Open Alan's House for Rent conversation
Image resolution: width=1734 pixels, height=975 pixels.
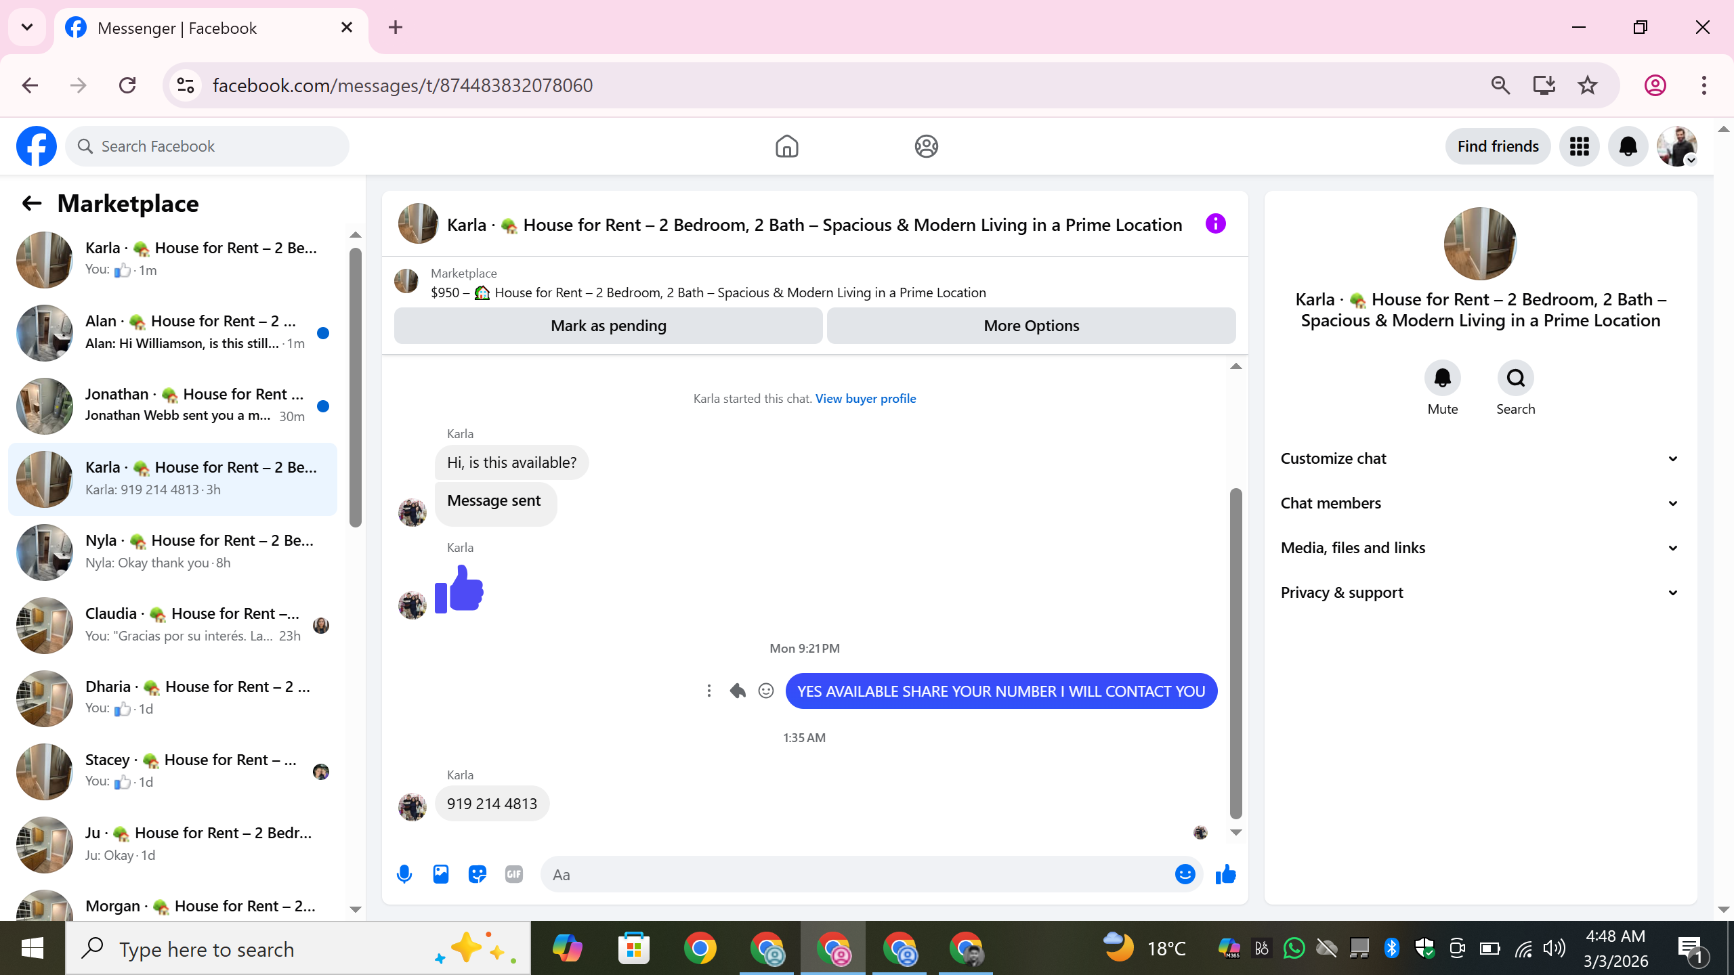[x=173, y=332]
